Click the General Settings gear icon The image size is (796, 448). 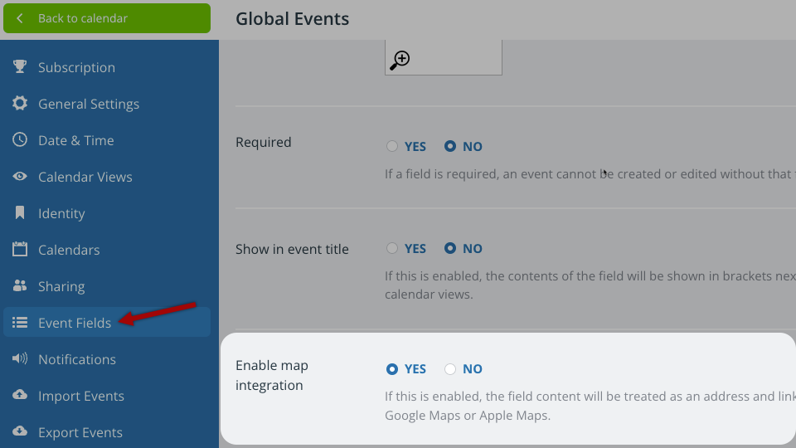(x=20, y=103)
